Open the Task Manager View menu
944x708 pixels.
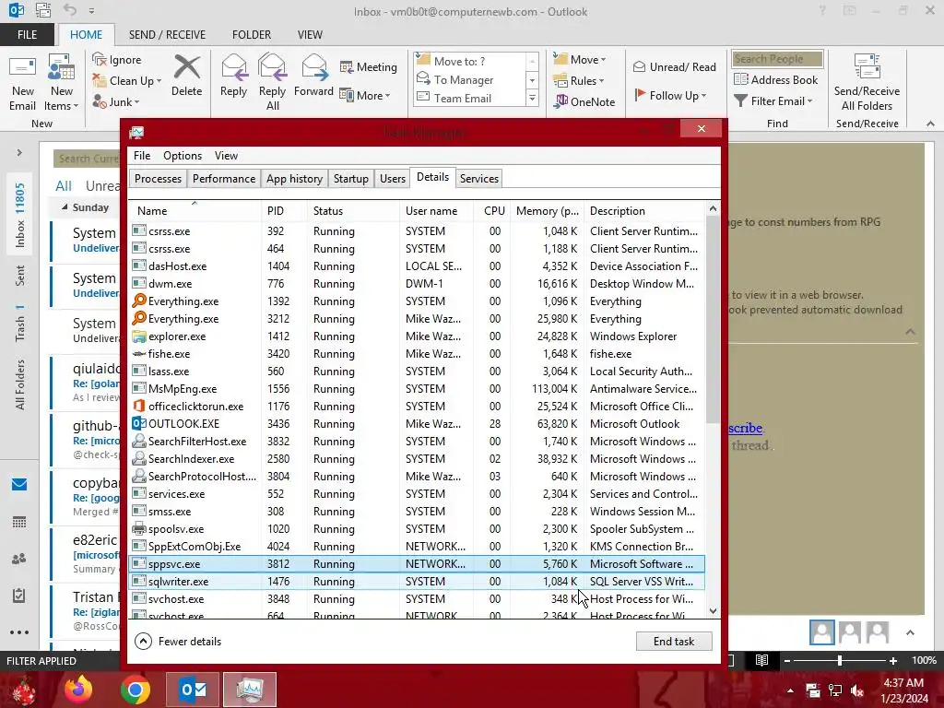pos(226,155)
